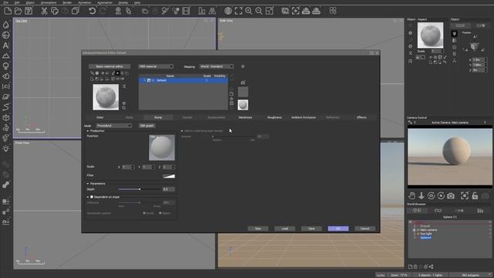Click the Filter gradient swatch
The width and height of the screenshot is (494, 278).
coord(168,176)
